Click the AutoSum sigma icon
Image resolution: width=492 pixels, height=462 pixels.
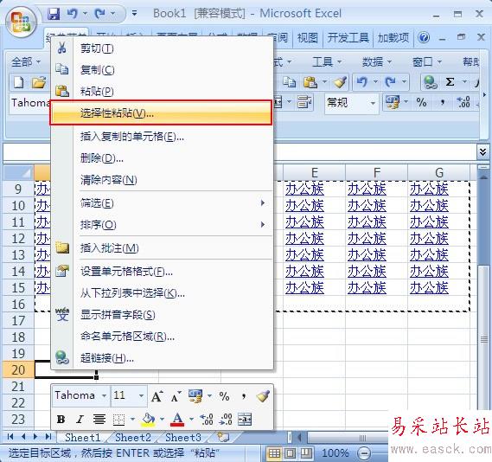pyautogui.click(x=450, y=82)
